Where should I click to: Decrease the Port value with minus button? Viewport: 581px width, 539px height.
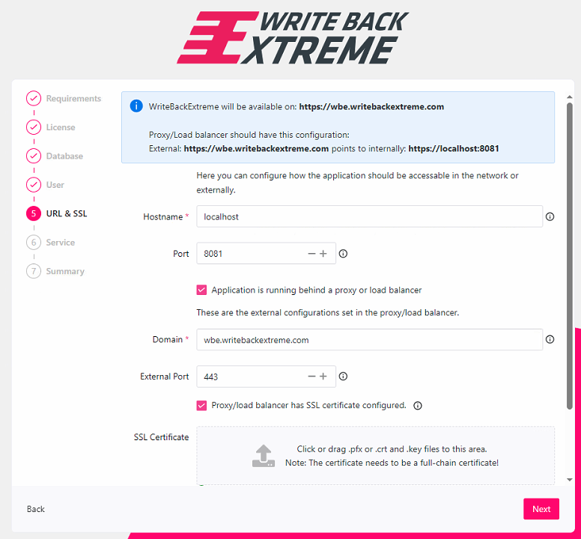pyautogui.click(x=311, y=254)
